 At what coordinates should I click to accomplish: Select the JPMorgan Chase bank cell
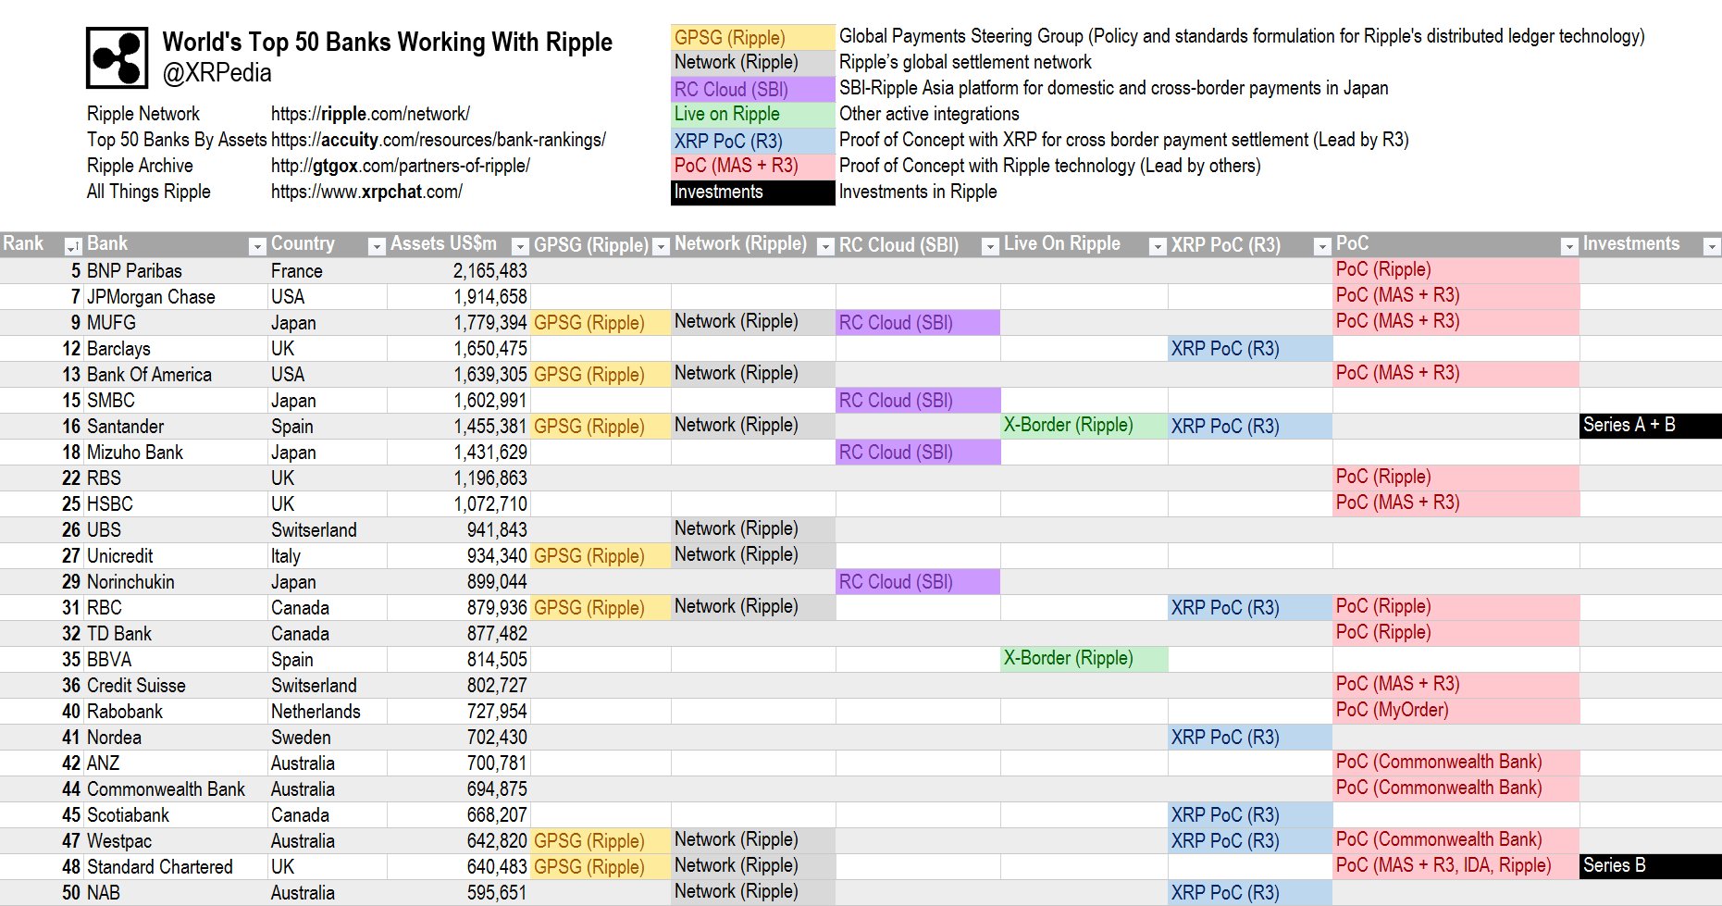(x=176, y=297)
